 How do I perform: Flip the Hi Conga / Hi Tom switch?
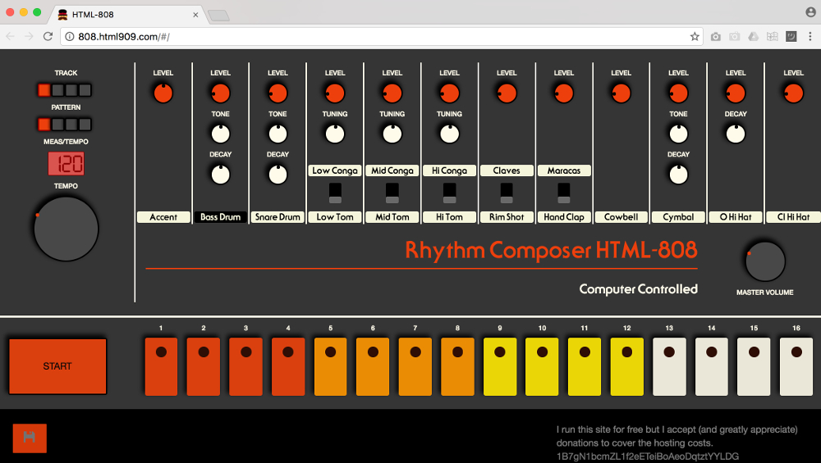(449, 193)
